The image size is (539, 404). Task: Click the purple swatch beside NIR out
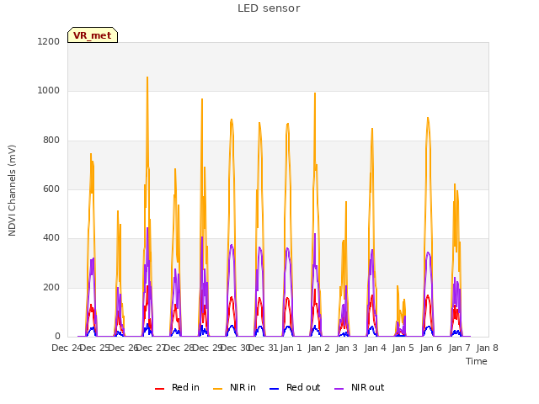pos(339,389)
